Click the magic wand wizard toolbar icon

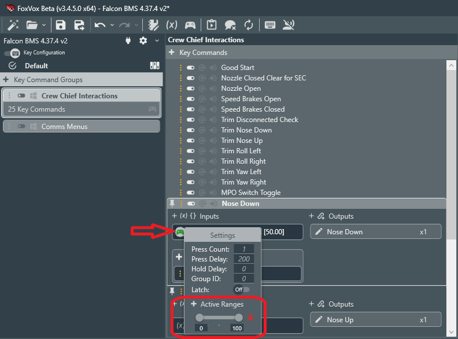tap(13, 25)
